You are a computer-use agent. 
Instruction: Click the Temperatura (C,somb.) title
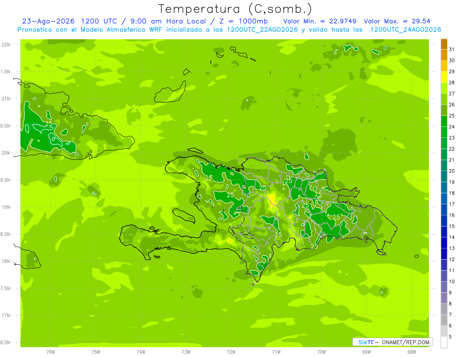tap(235, 9)
